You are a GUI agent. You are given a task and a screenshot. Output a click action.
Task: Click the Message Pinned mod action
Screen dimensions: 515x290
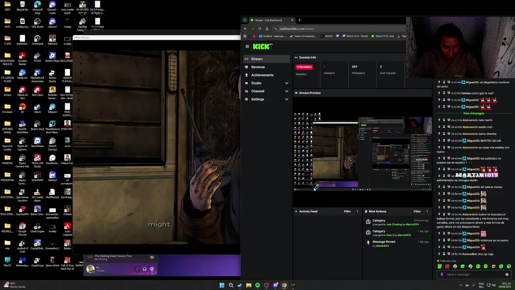point(397,244)
